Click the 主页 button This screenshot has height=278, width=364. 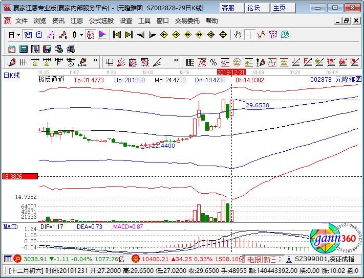tap(283, 8)
